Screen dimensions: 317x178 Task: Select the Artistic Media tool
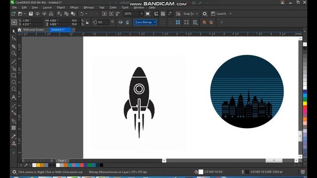[x=14, y=69]
